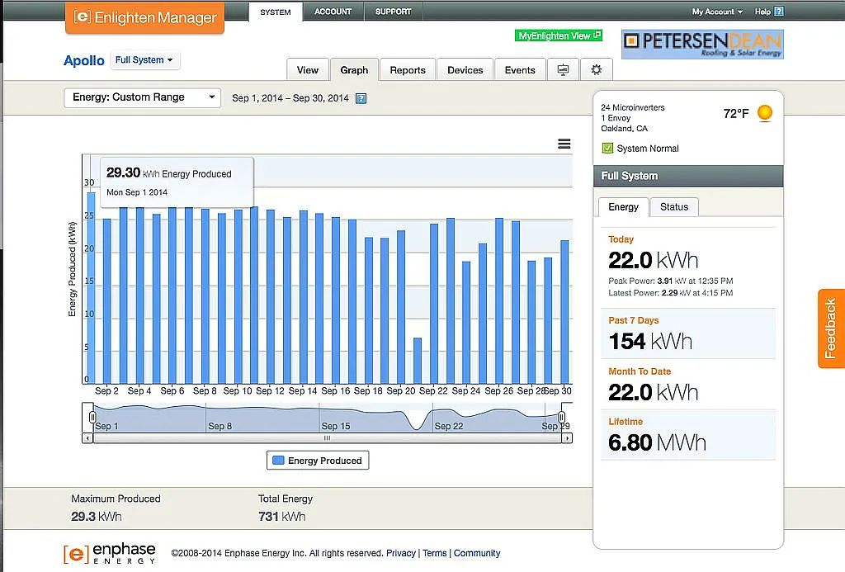Click the Help question mark icon
845x572 pixels.
point(779,12)
